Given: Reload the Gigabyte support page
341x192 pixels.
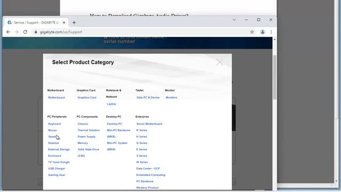Looking at the screenshot, I should (x=25, y=32).
